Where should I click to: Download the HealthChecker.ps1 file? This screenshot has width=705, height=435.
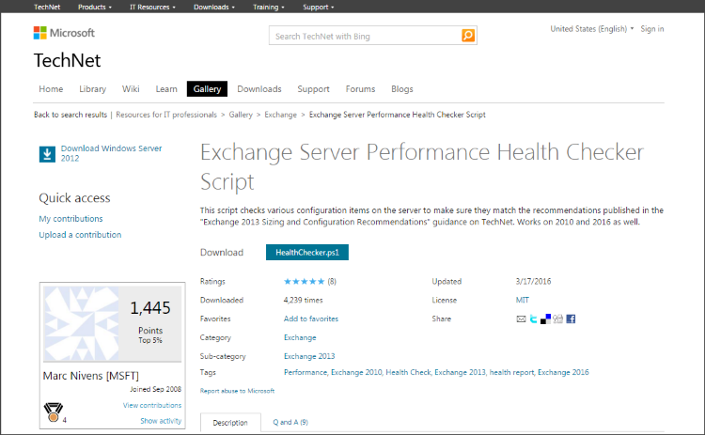(x=307, y=253)
